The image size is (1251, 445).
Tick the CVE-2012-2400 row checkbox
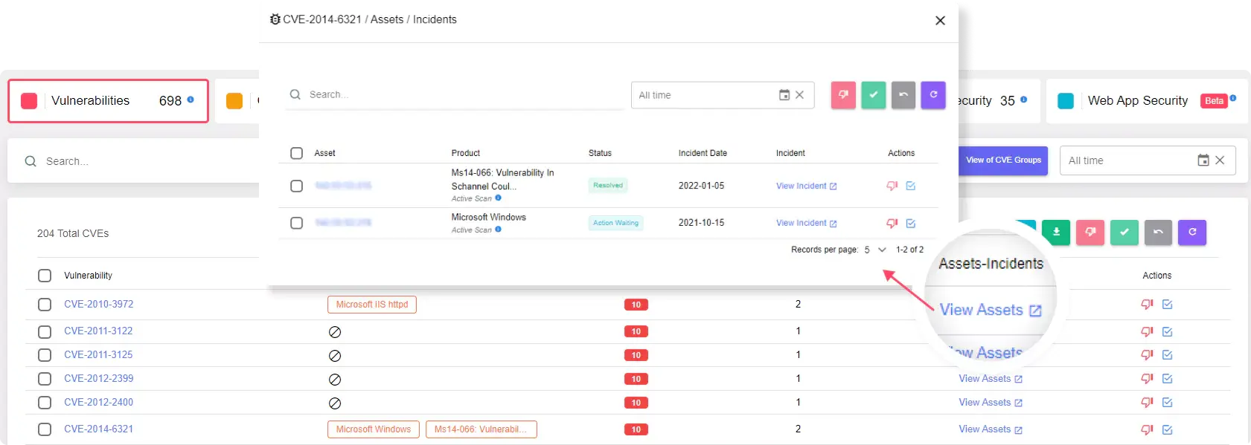pos(45,403)
